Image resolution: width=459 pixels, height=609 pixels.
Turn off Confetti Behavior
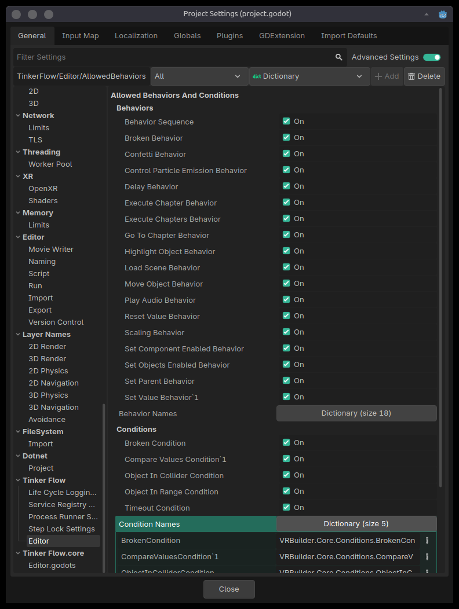pyautogui.click(x=286, y=154)
